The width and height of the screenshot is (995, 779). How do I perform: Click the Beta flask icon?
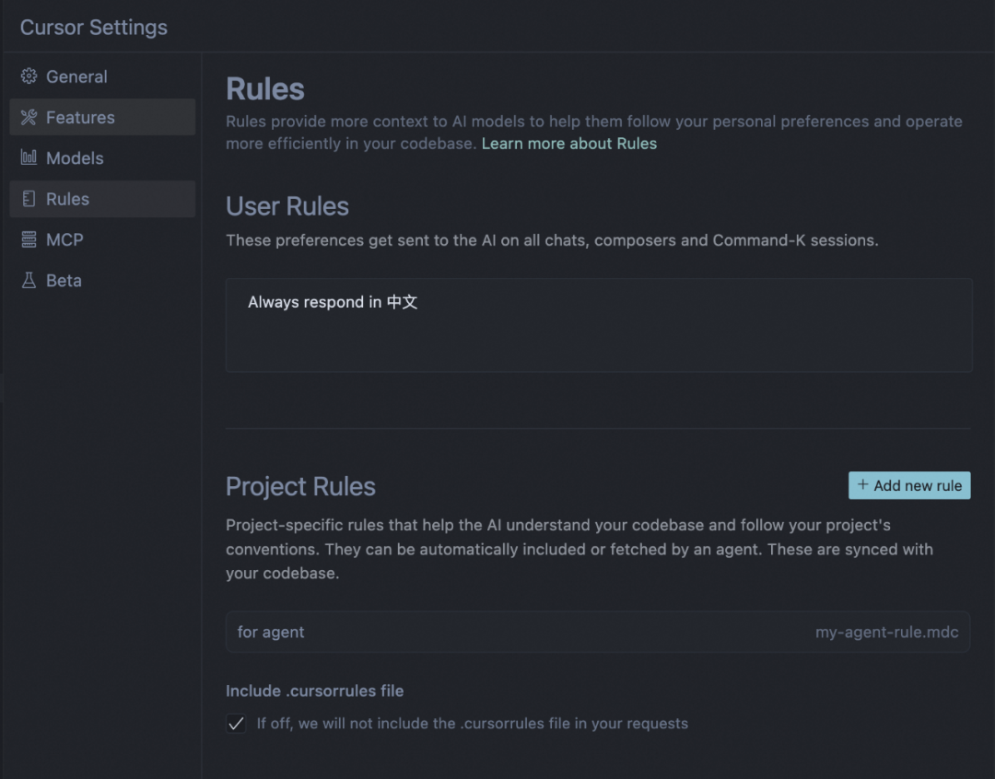pyautogui.click(x=29, y=280)
